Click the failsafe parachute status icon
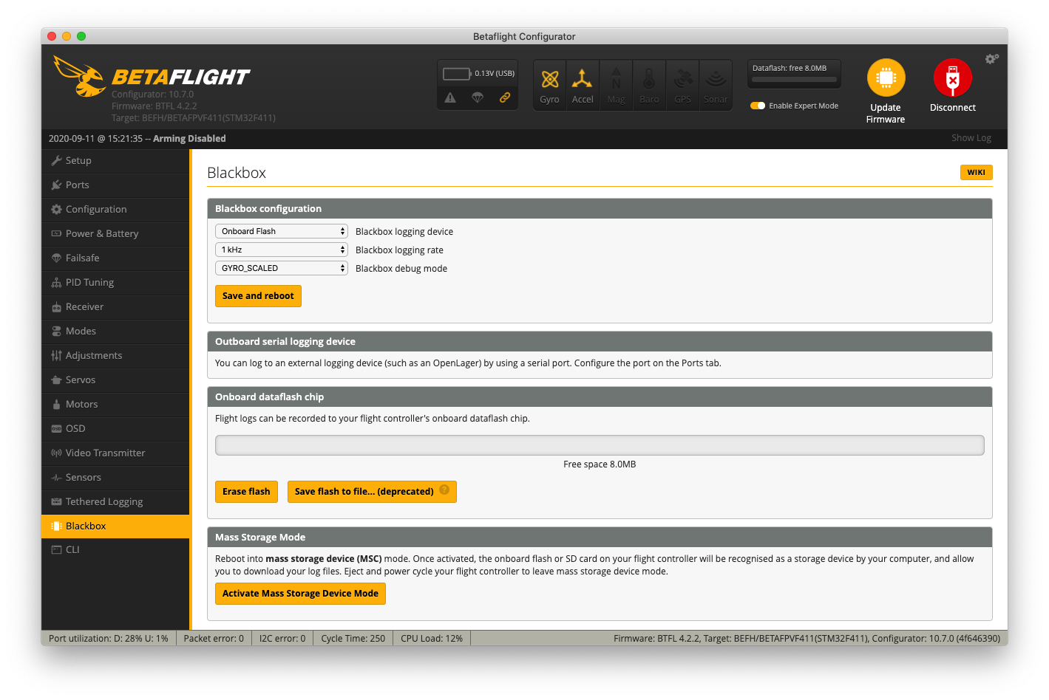1049x700 pixels. coord(478,97)
